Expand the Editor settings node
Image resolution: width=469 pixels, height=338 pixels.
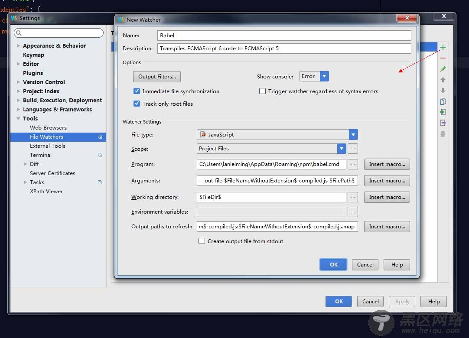click(x=18, y=64)
